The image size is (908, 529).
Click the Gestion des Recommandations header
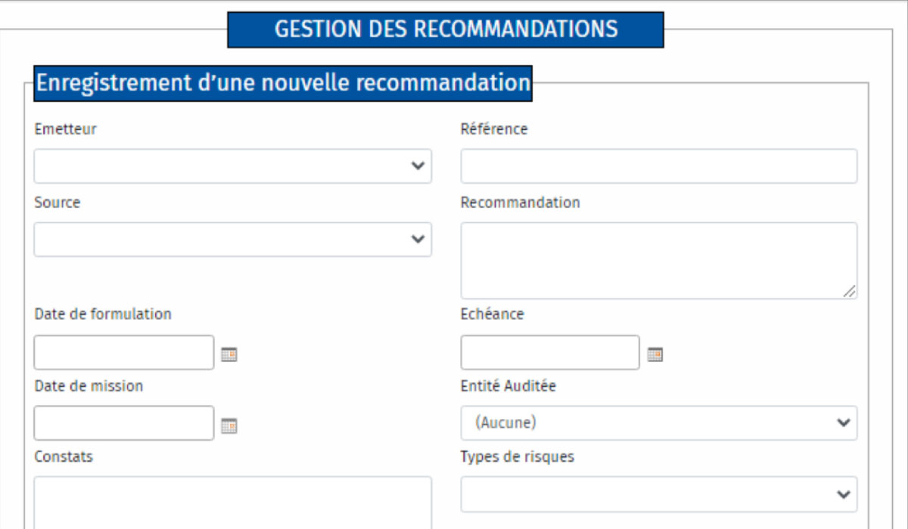[x=446, y=29]
